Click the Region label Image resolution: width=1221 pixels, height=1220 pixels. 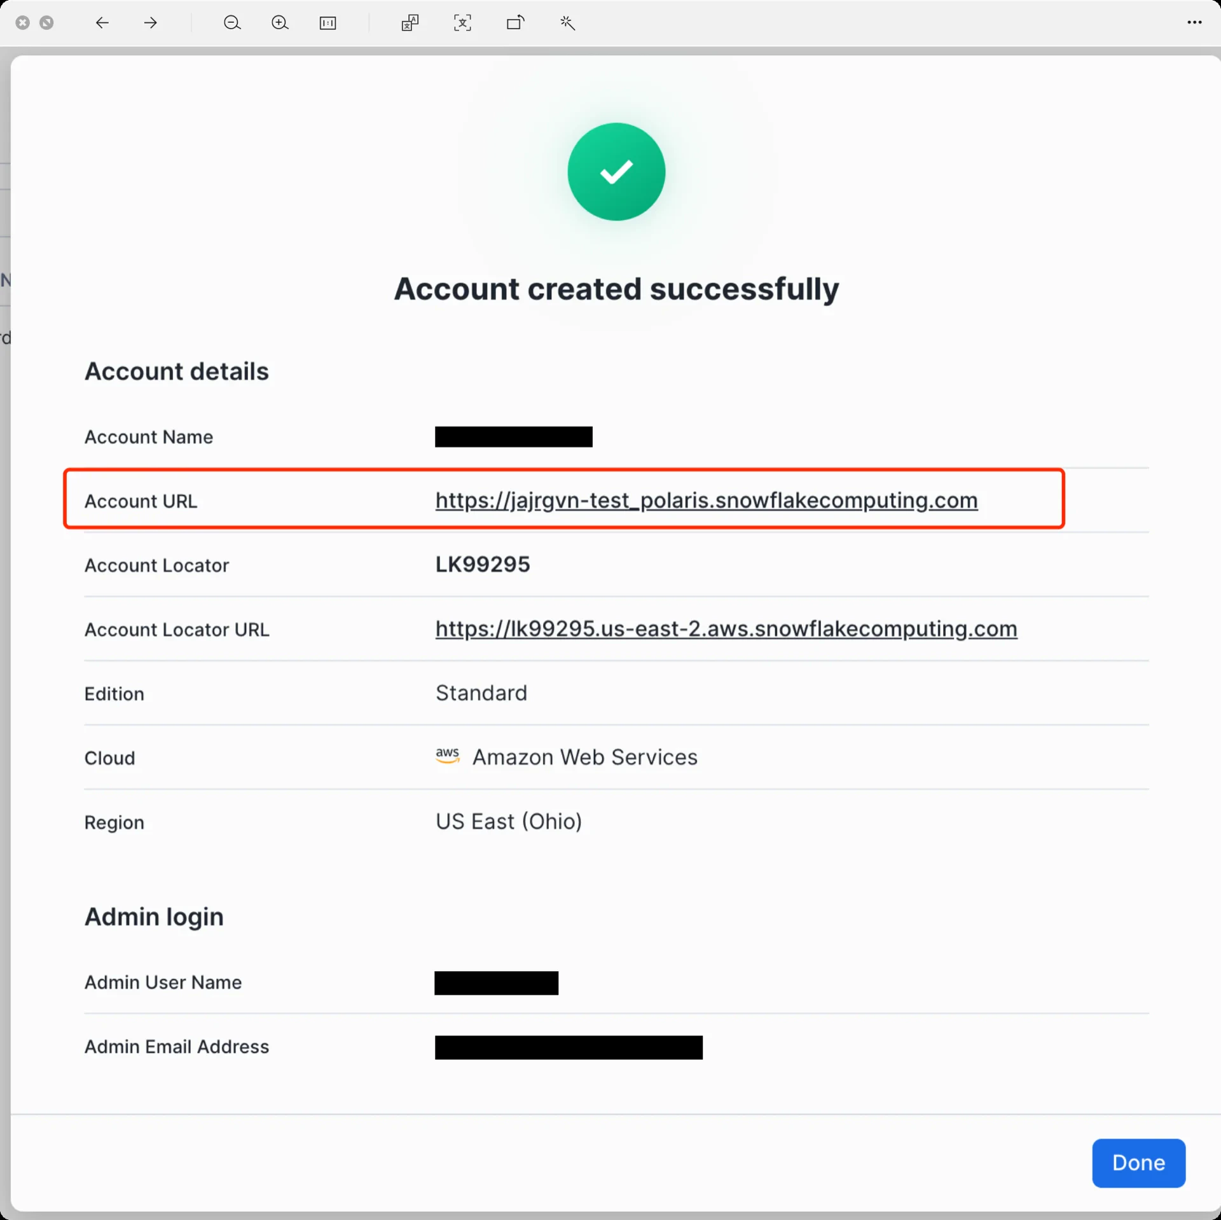click(114, 822)
